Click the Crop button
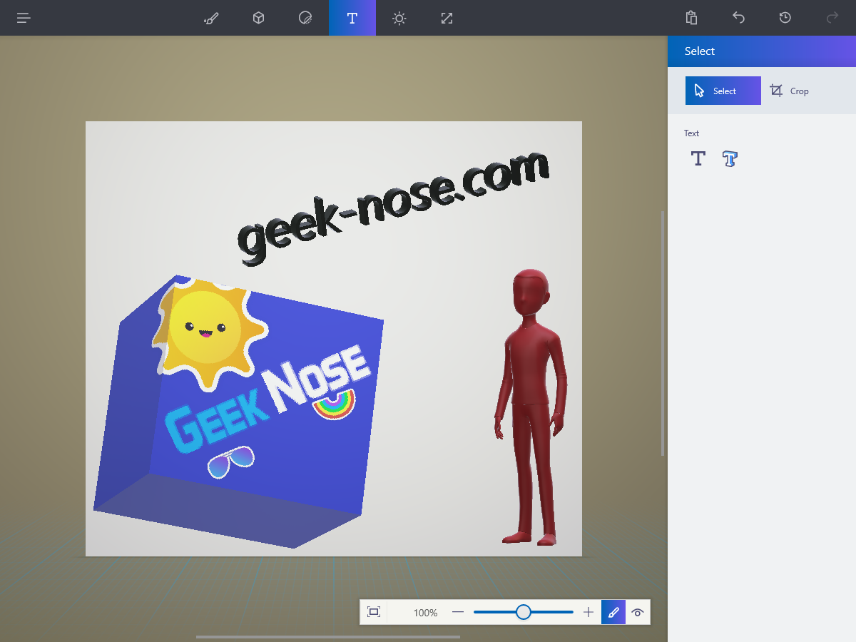The width and height of the screenshot is (856, 642). pyautogui.click(x=789, y=91)
